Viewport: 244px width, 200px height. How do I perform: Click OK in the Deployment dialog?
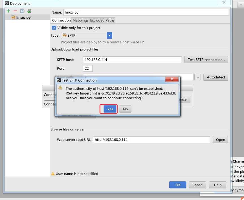(178, 185)
